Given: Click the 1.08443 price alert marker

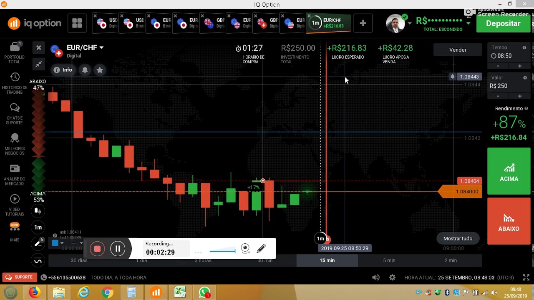Looking at the screenshot, I should [x=465, y=77].
